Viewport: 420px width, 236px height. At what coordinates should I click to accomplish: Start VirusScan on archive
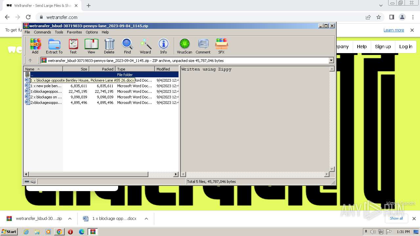click(x=184, y=46)
